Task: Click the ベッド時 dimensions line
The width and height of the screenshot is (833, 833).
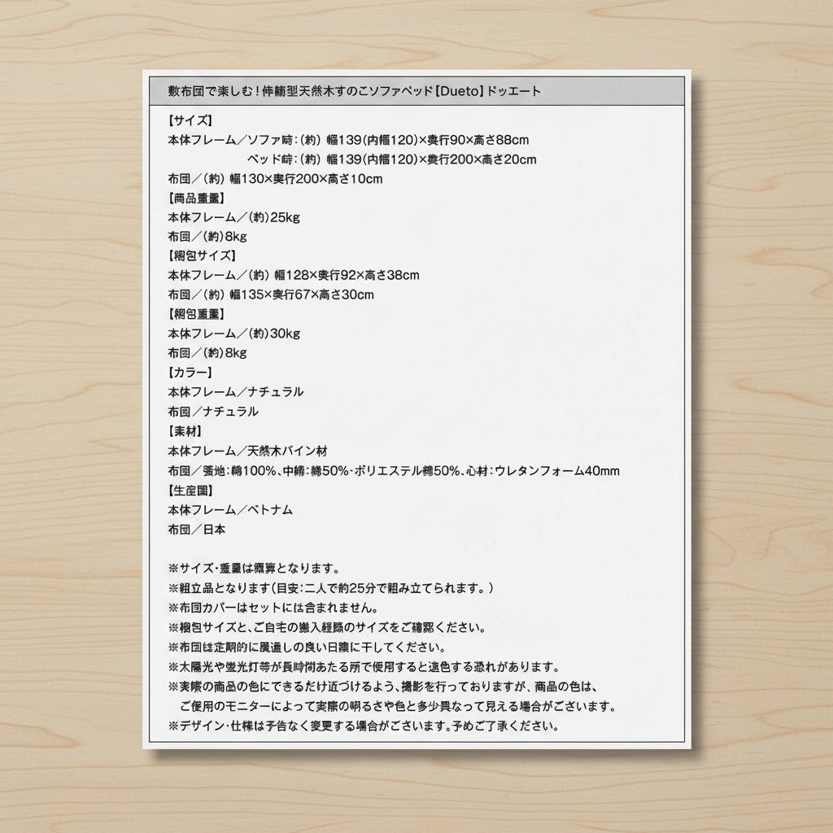Action: pos(391,159)
